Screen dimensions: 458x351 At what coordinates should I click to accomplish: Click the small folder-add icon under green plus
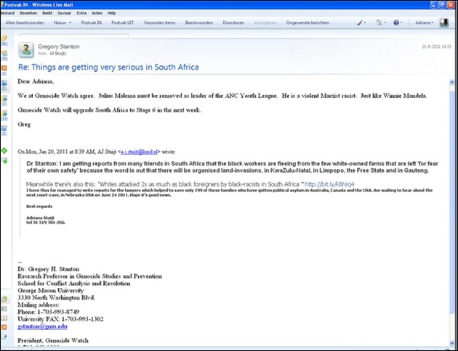coord(4,160)
